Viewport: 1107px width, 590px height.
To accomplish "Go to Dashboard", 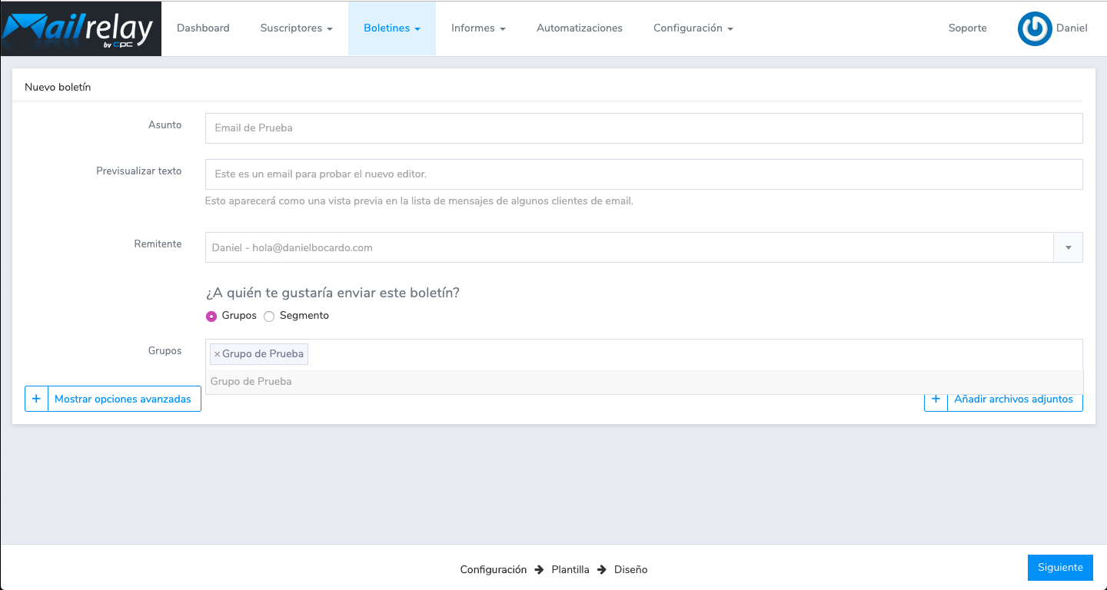I will 203,28.
